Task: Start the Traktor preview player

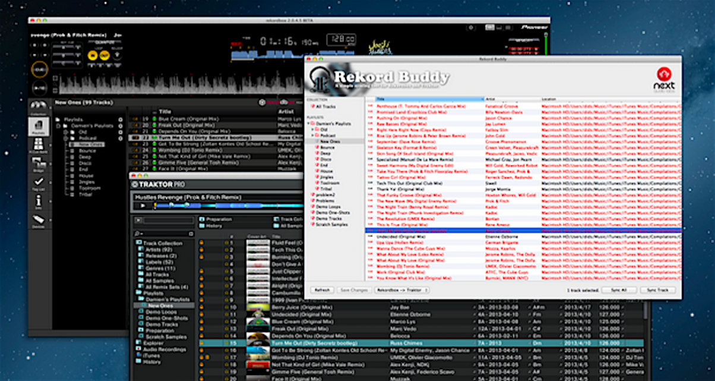Action: point(138,221)
